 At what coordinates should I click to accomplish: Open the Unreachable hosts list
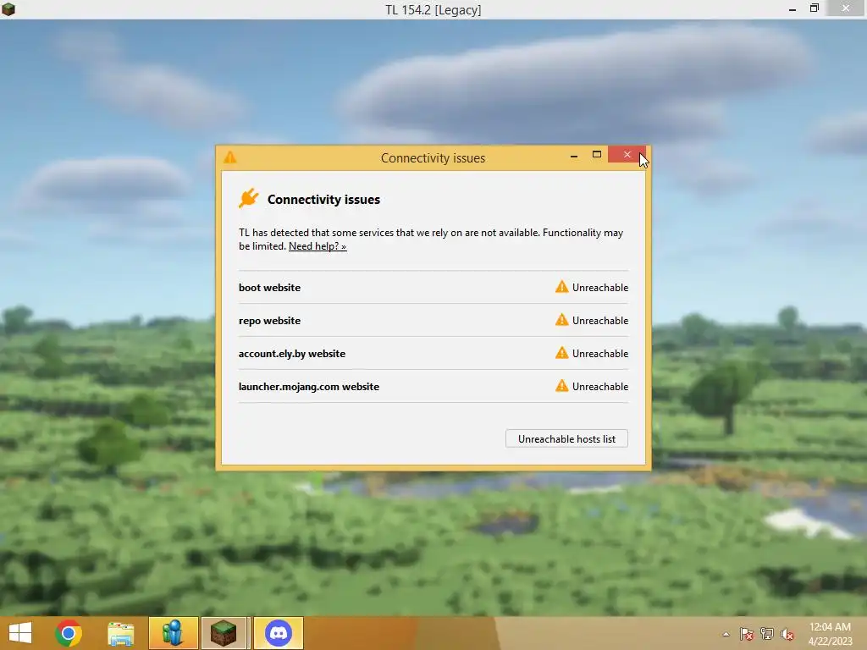click(x=566, y=439)
